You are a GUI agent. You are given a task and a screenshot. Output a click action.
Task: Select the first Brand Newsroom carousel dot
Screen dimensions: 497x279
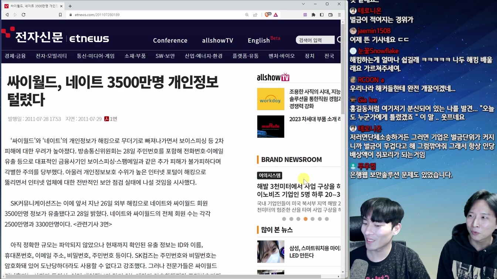pyautogui.click(x=284, y=219)
